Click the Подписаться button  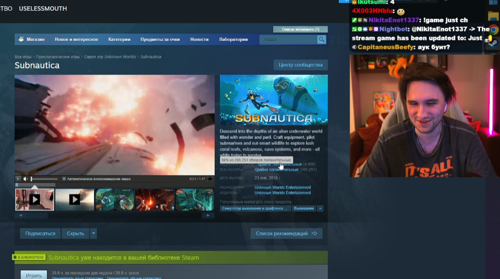click(x=40, y=233)
